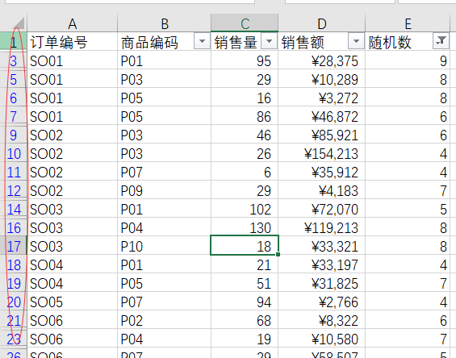This screenshot has height=358, width=456.
Task: Select row 17 header
Action: [14, 246]
